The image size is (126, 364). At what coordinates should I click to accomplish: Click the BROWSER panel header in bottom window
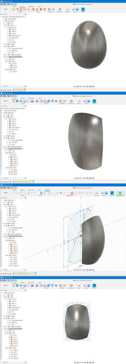click(x=5, y=290)
